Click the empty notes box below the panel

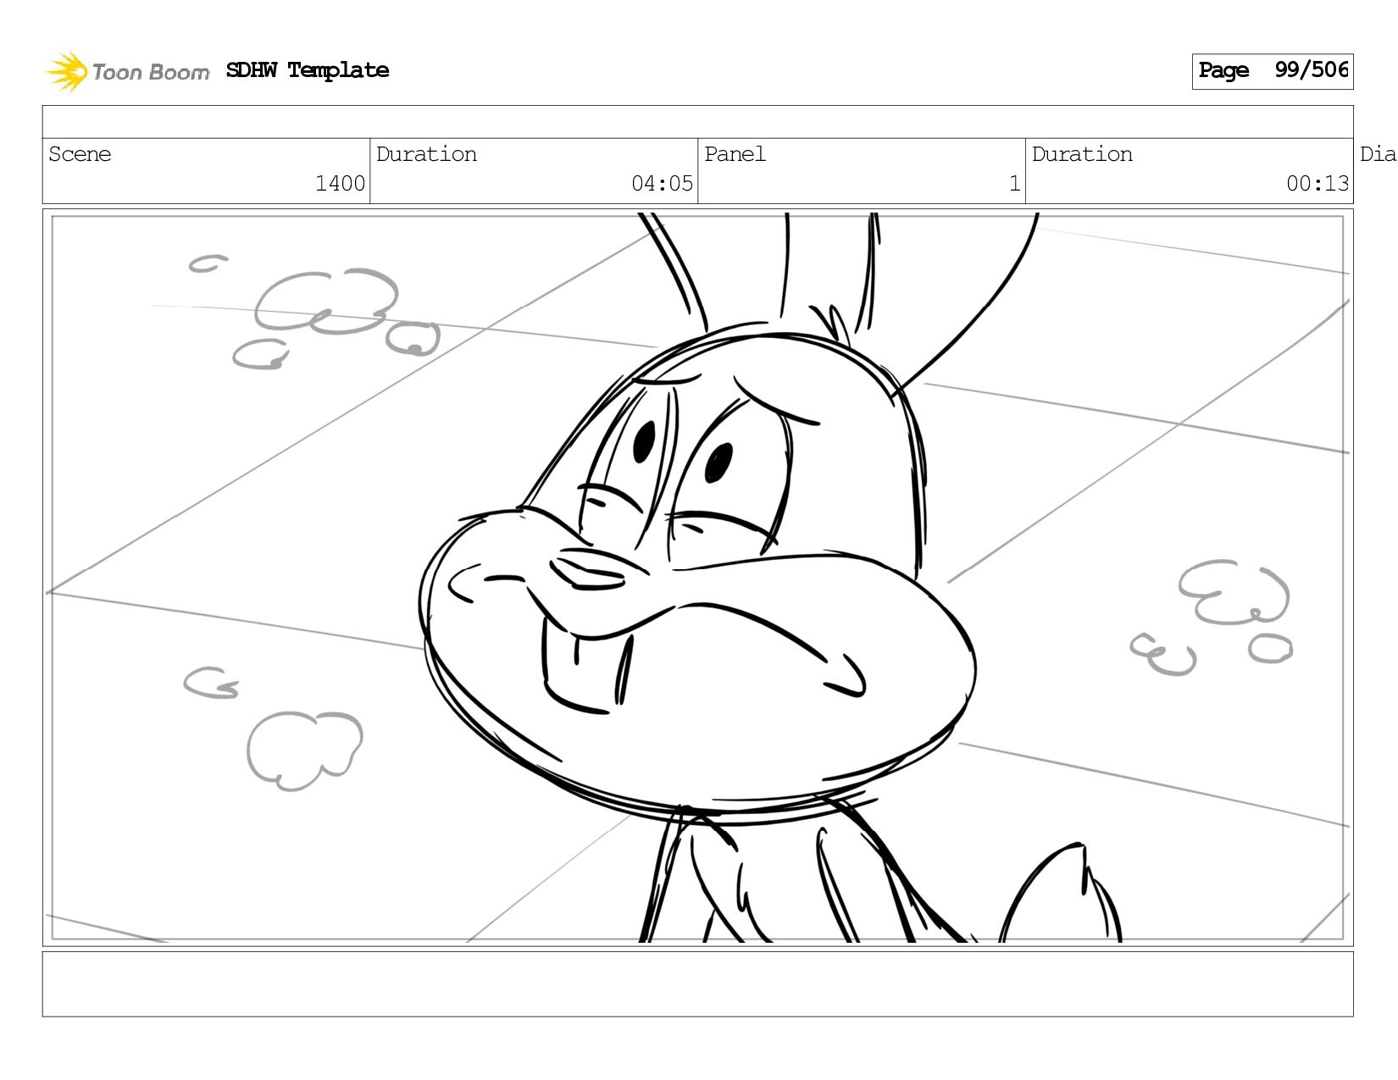coord(697,984)
